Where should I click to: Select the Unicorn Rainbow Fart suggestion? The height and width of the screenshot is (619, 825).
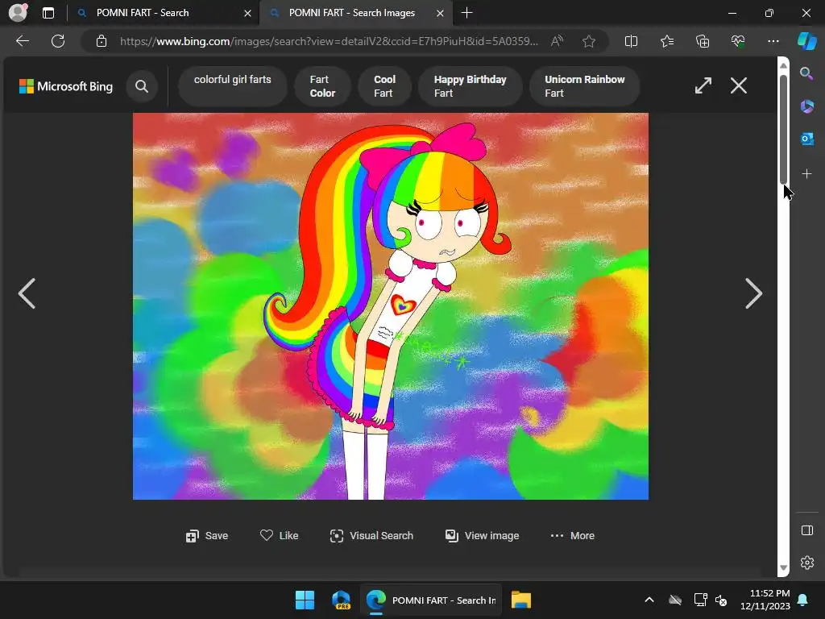click(x=585, y=85)
